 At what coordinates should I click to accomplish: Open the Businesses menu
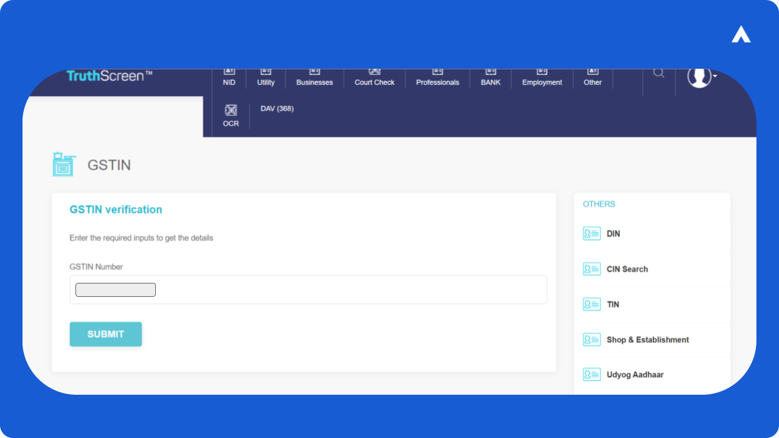[315, 78]
